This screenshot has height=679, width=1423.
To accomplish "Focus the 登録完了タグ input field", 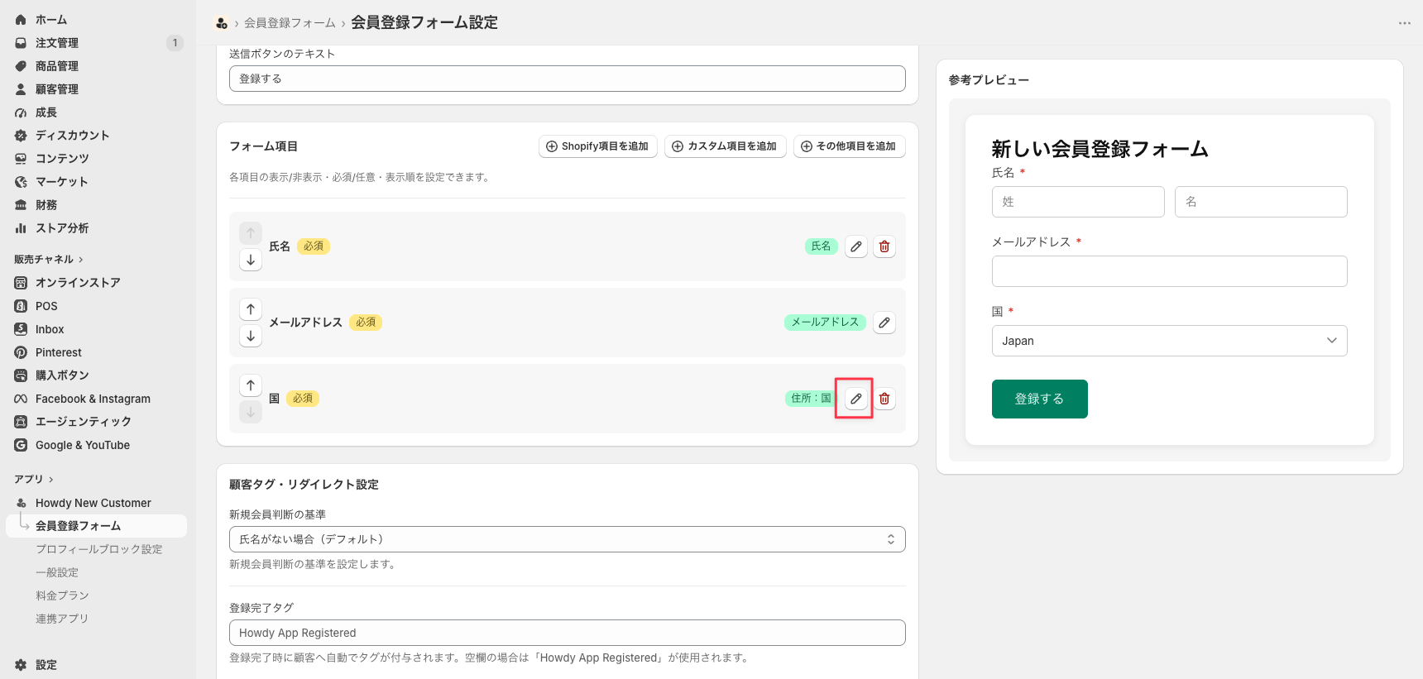I will (x=568, y=633).
